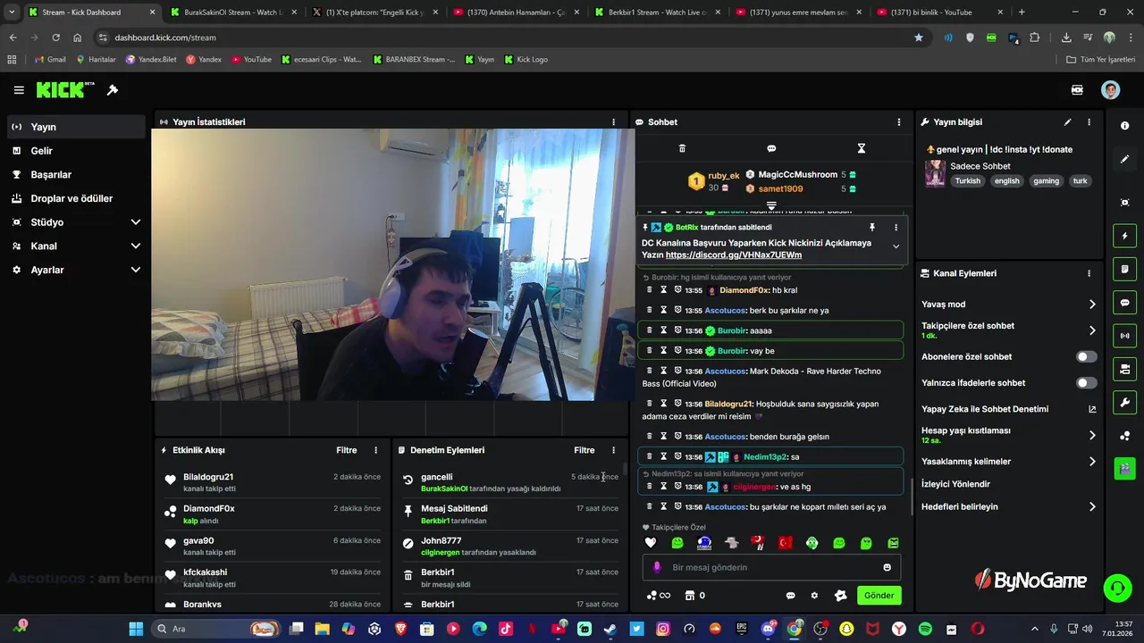Open Hesap yaşı kısıtlaması settings
The width and height of the screenshot is (1144, 643).
point(1009,435)
